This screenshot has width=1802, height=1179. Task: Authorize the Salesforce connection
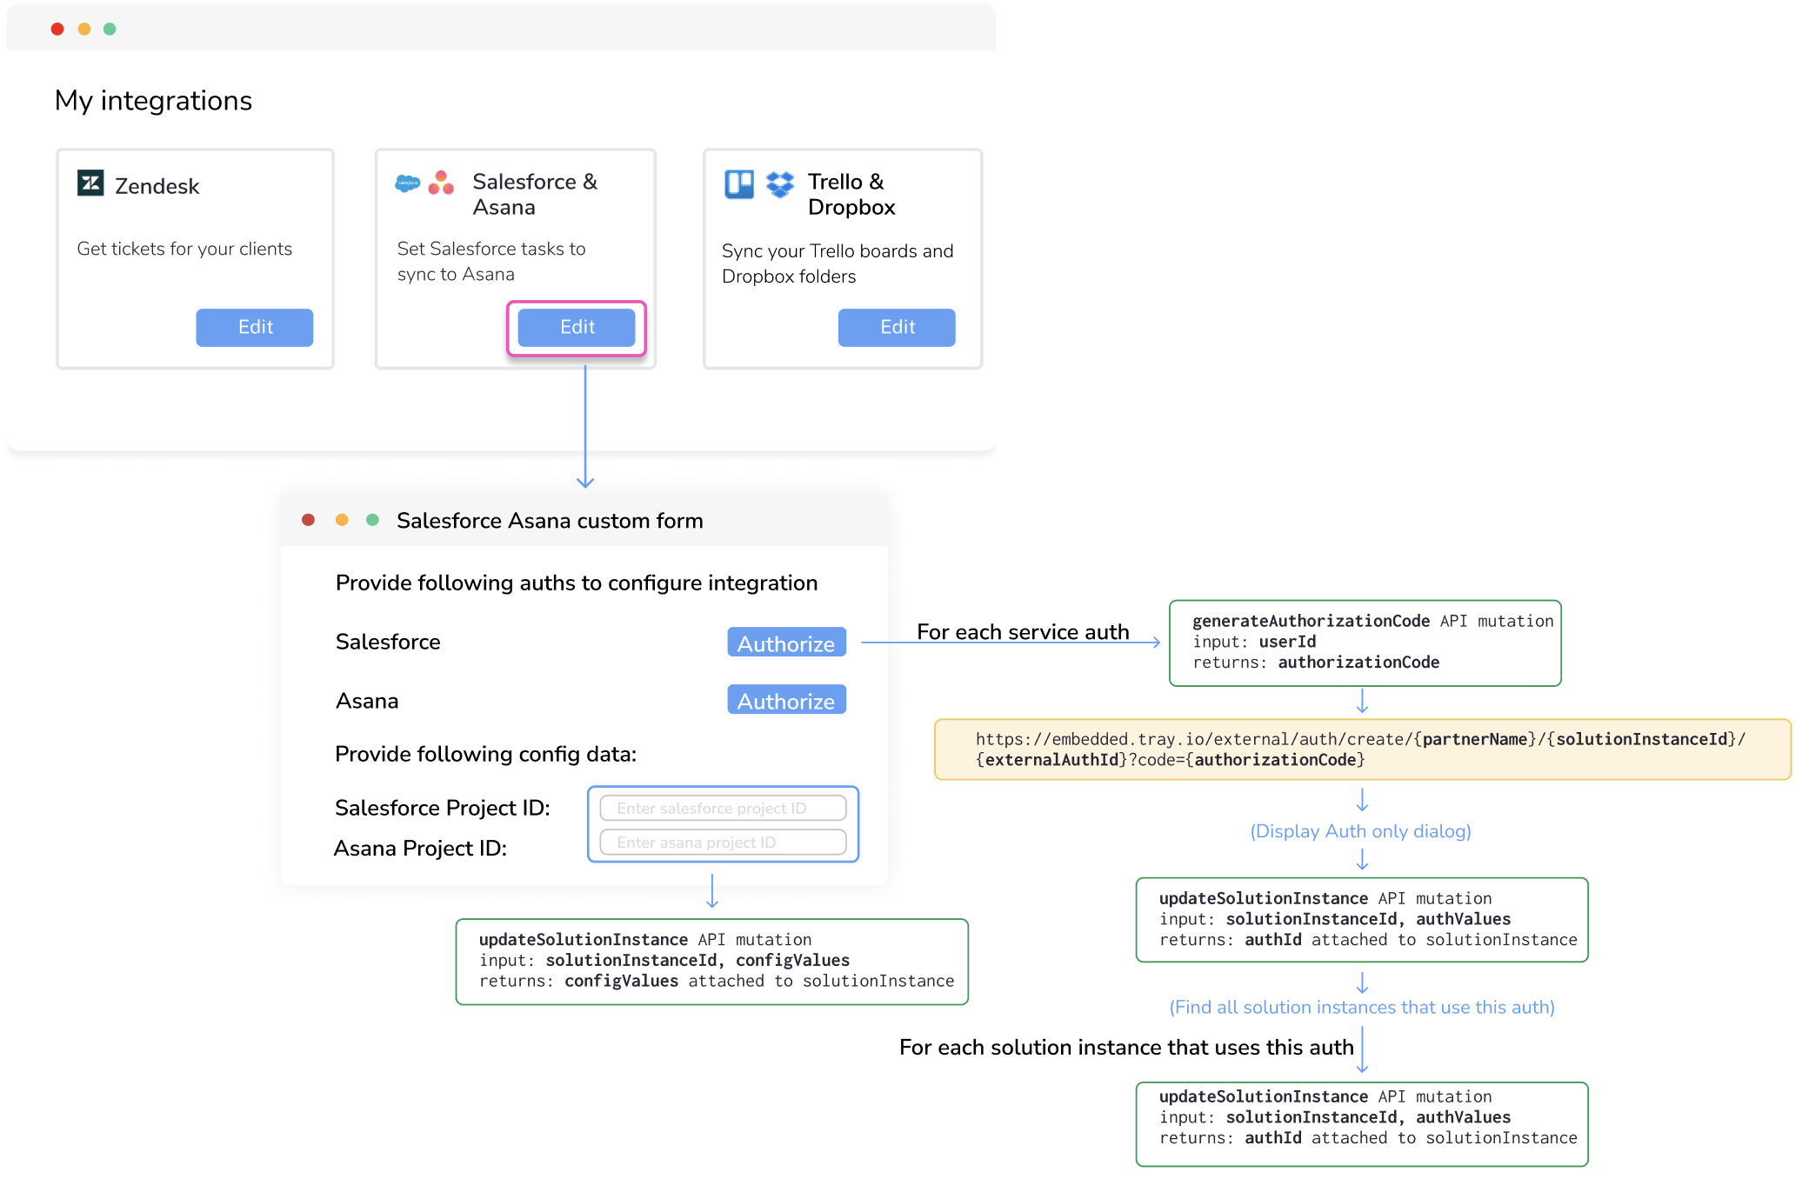(785, 643)
